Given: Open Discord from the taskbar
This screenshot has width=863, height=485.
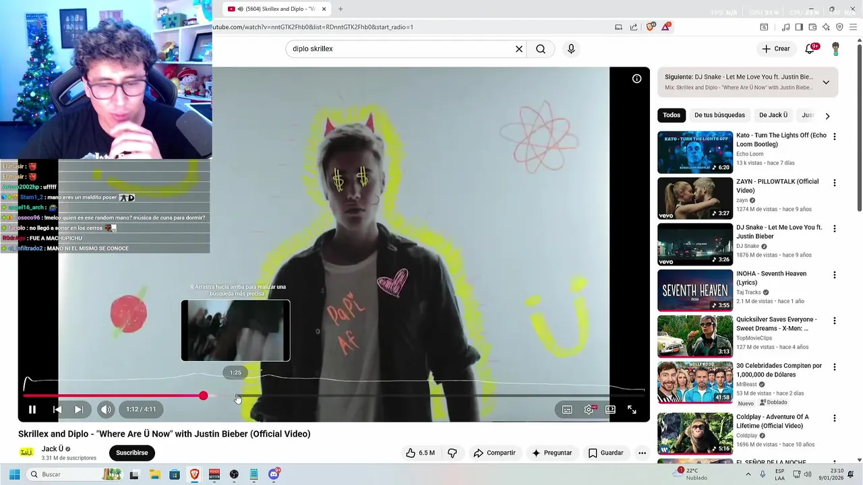Looking at the screenshot, I should tap(274, 474).
